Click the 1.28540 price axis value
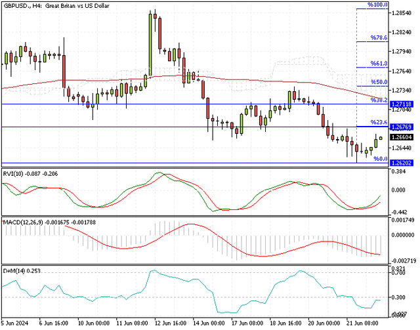 click(x=401, y=13)
